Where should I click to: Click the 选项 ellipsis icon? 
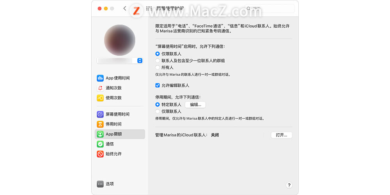click(x=100, y=184)
